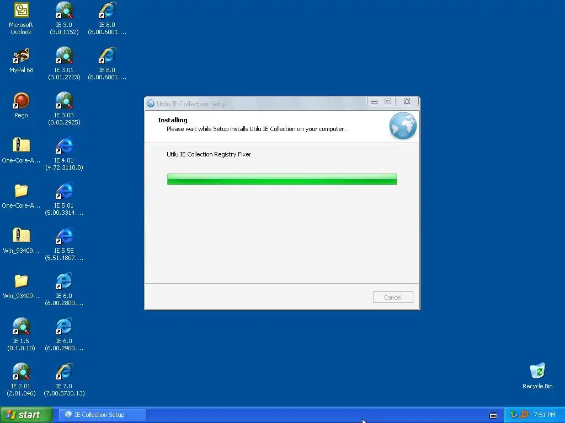Click the 'Please wait while Setup installs' message
Viewport: 565px width, 423px height.
(256, 129)
